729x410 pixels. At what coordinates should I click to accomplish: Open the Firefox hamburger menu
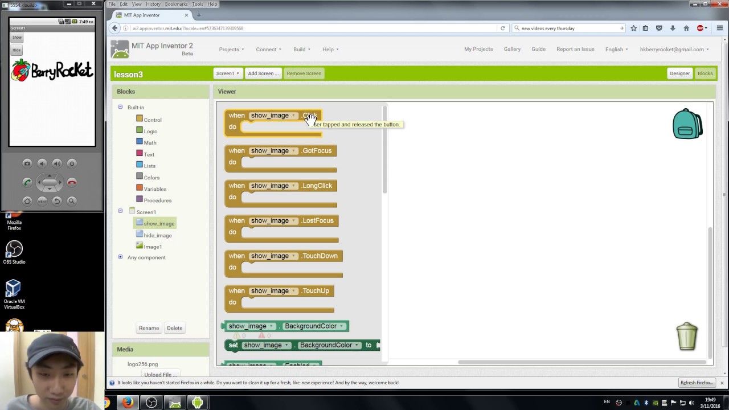pyautogui.click(x=720, y=28)
